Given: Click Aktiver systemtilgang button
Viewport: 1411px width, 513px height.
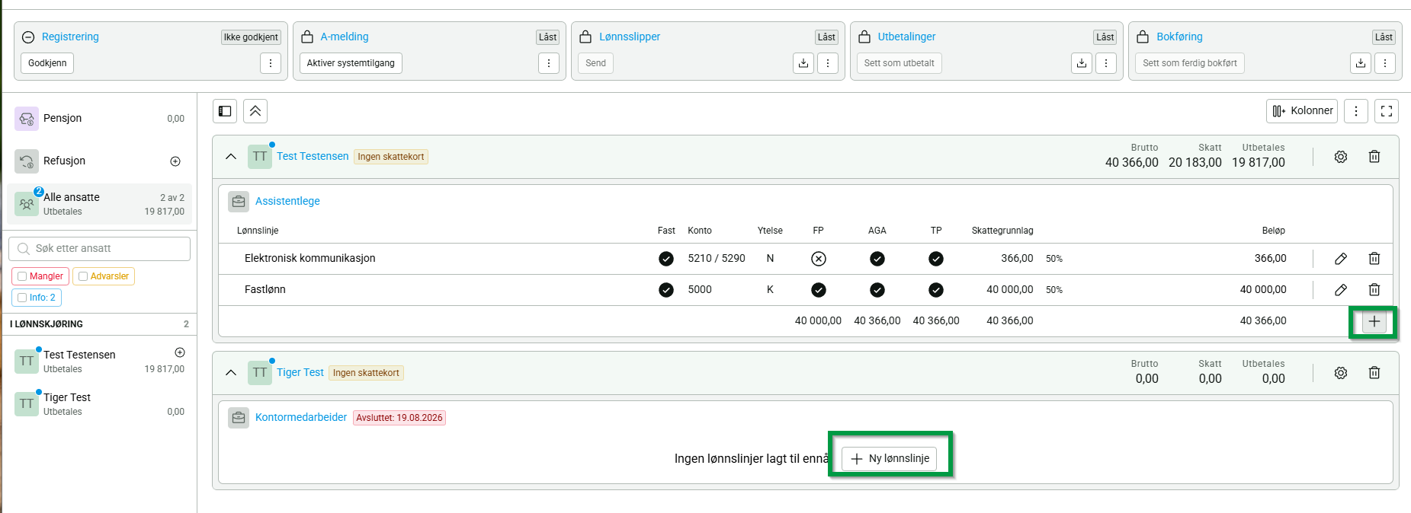Looking at the screenshot, I should pos(351,63).
